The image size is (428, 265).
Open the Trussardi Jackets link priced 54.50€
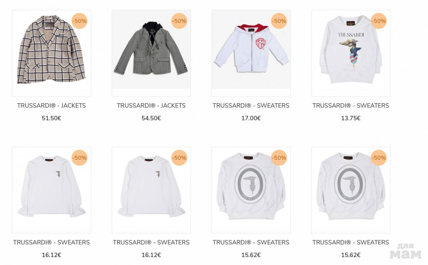click(x=151, y=106)
